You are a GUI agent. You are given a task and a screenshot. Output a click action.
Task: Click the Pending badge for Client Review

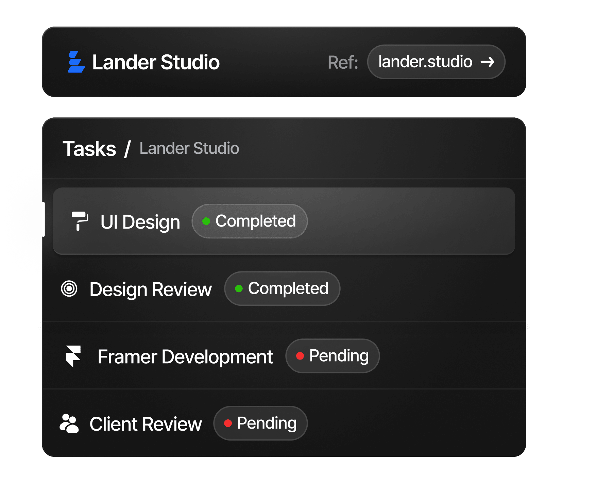pos(260,423)
